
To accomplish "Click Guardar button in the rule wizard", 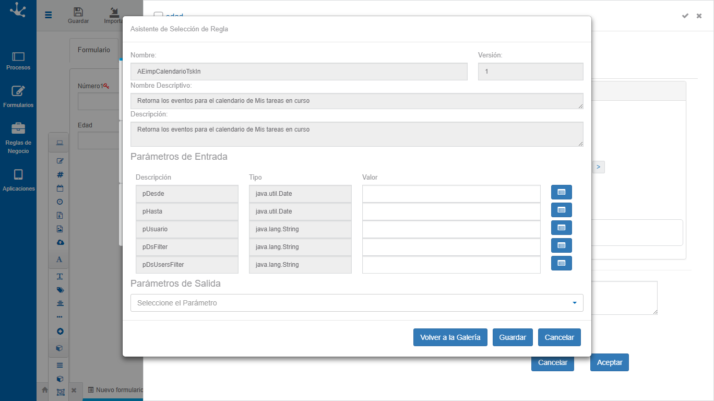I will pyautogui.click(x=513, y=337).
